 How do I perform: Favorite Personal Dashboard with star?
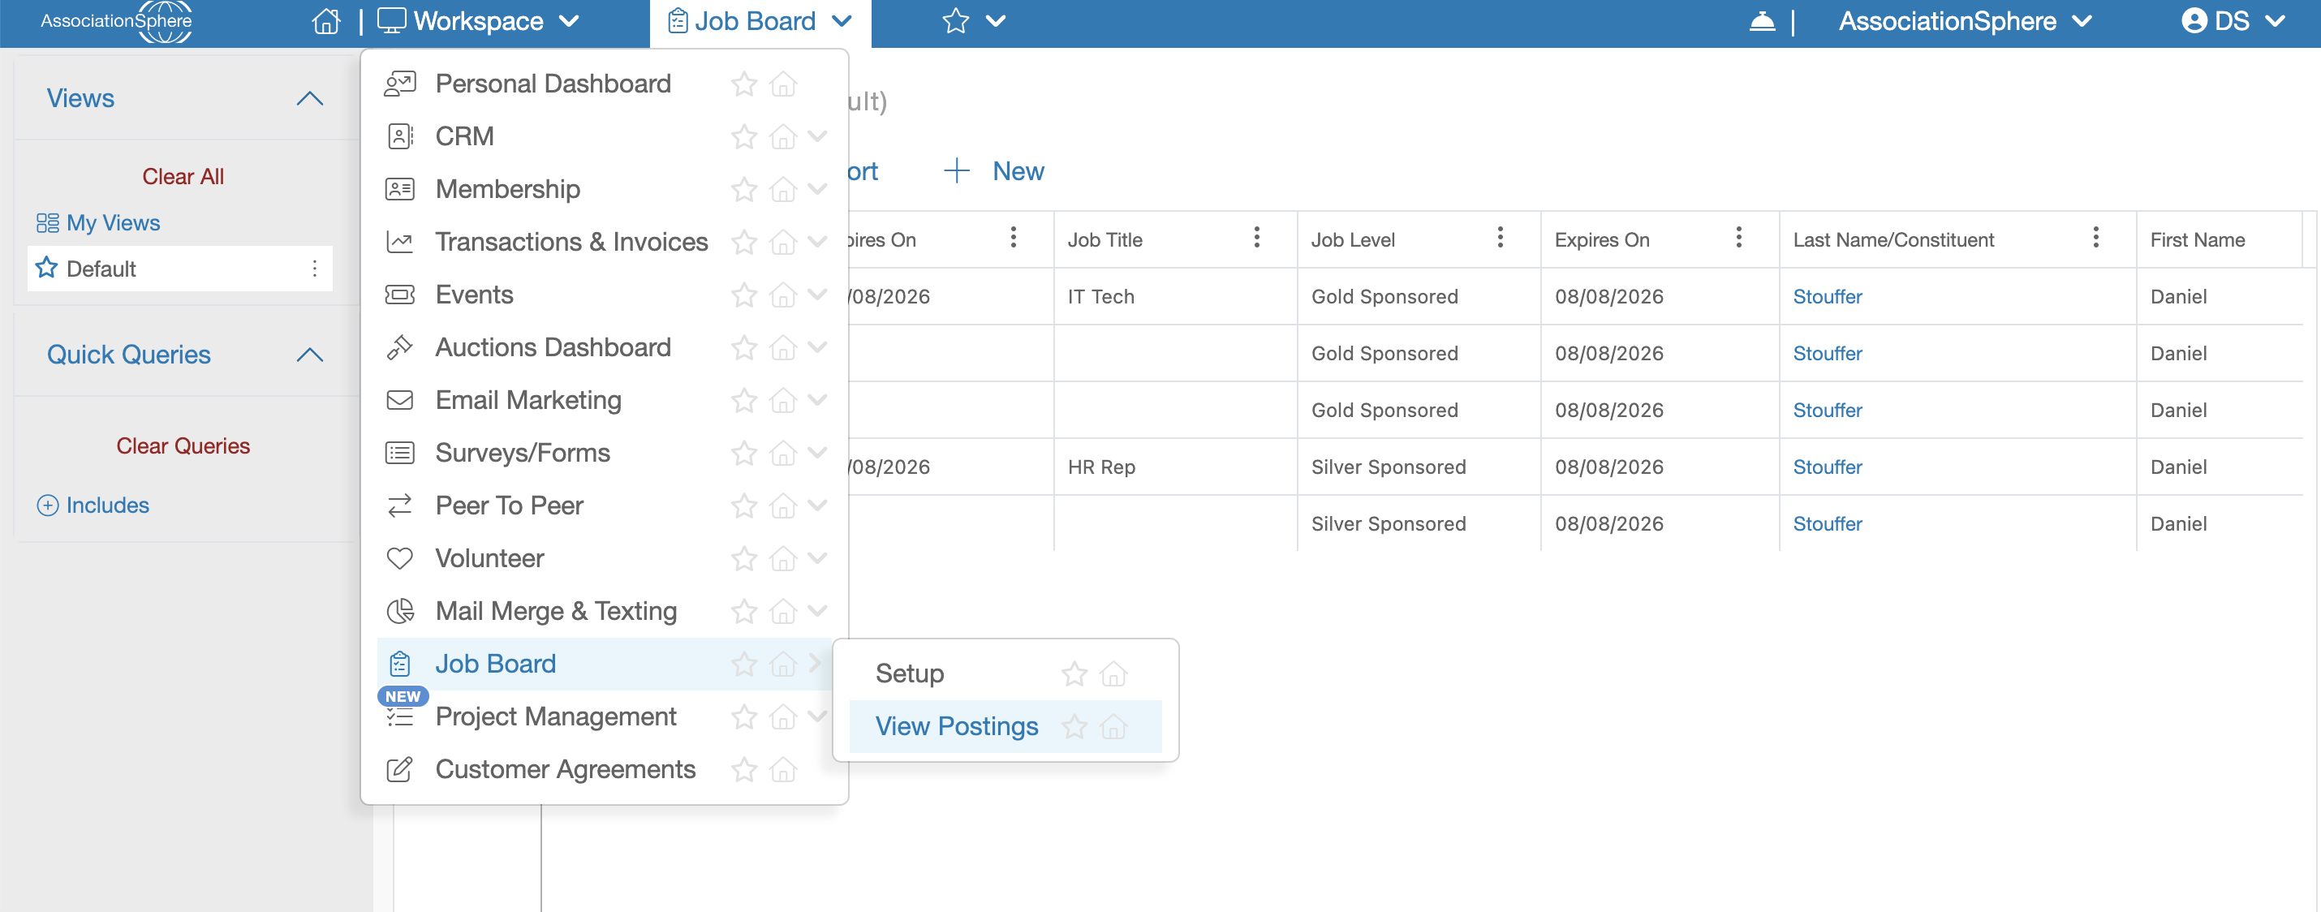[743, 84]
